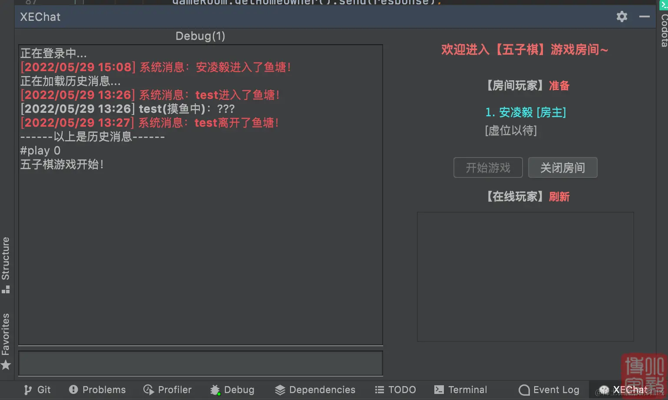This screenshot has height=400, width=668.
Task: Open the Event Log panel
Action: pyautogui.click(x=549, y=390)
